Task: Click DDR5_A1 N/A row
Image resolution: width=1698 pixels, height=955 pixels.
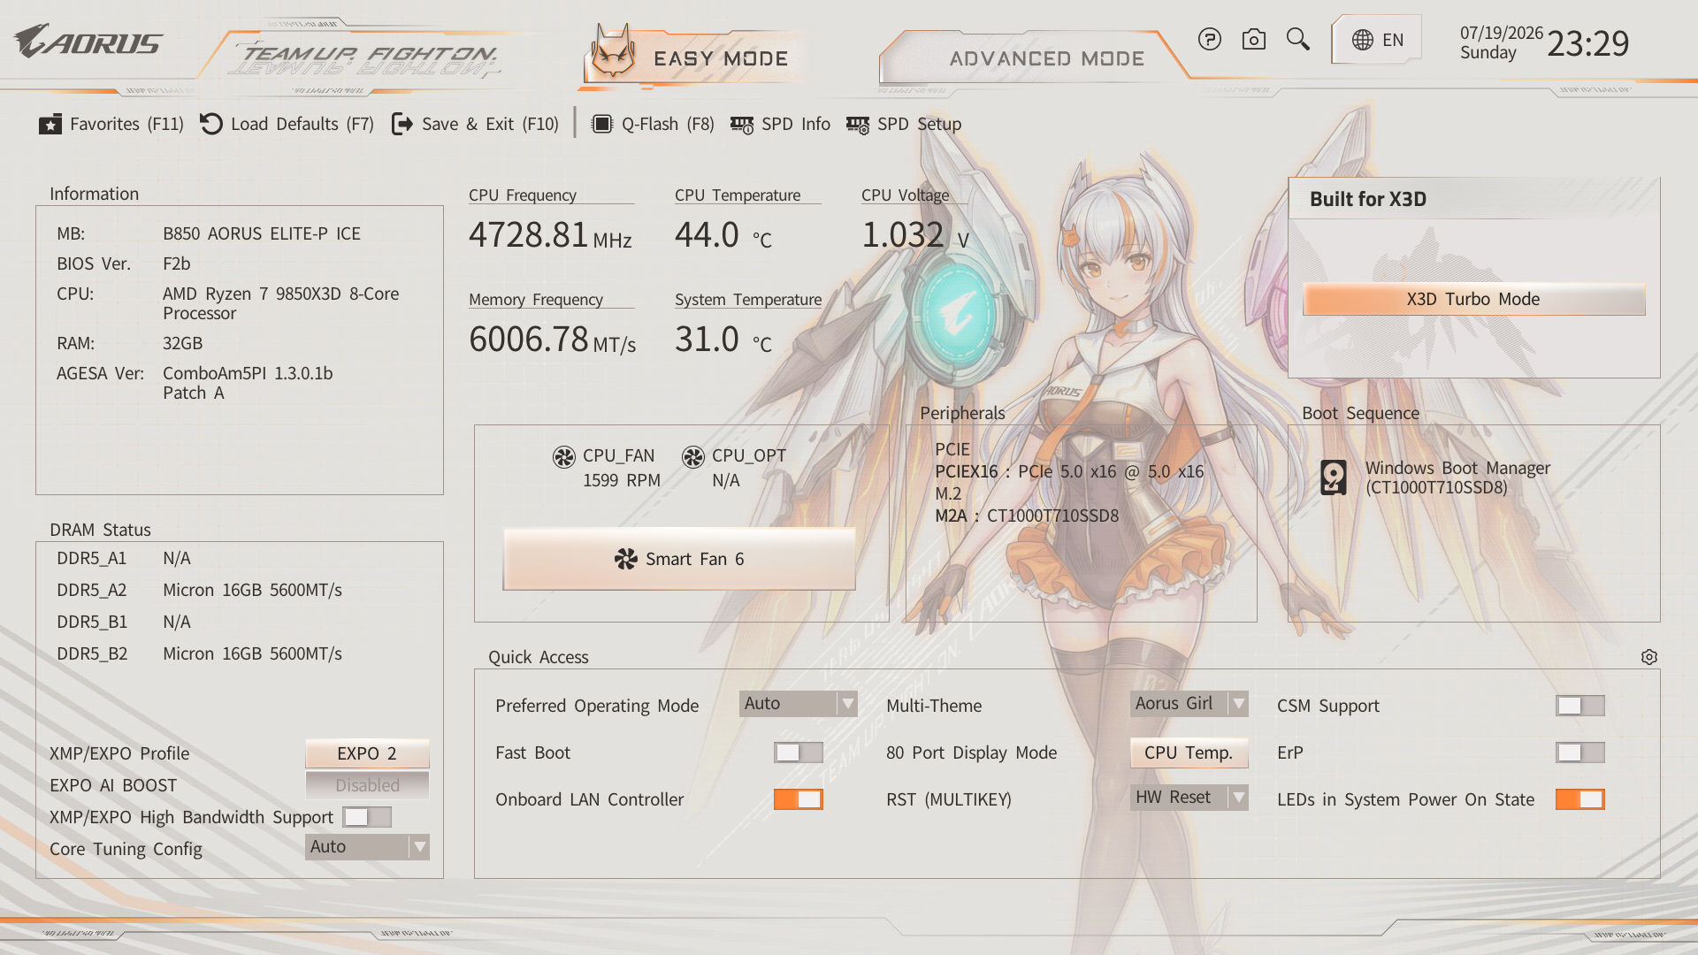Action: [x=124, y=558]
